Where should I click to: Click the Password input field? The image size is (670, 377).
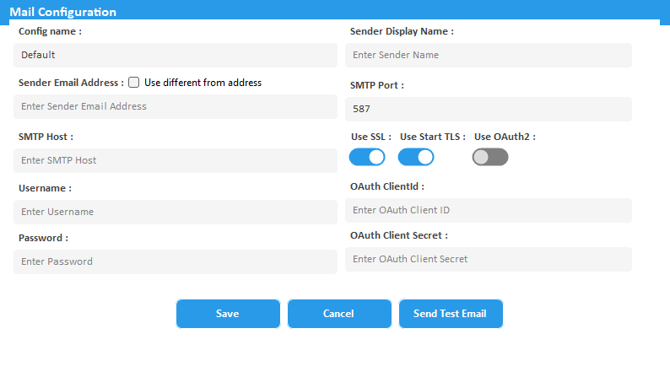point(175,261)
